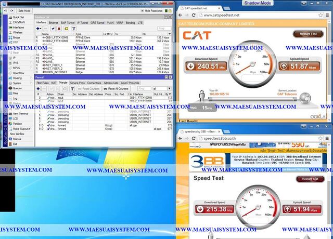Open Wireless from the sidebar

18,32
